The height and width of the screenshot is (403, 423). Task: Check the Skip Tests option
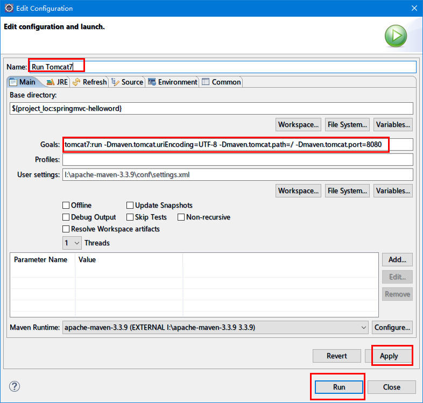click(x=130, y=217)
